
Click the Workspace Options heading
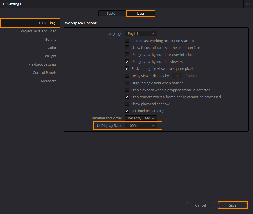[x=81, y=23]
